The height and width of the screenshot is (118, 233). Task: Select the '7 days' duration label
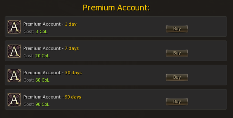72,49
